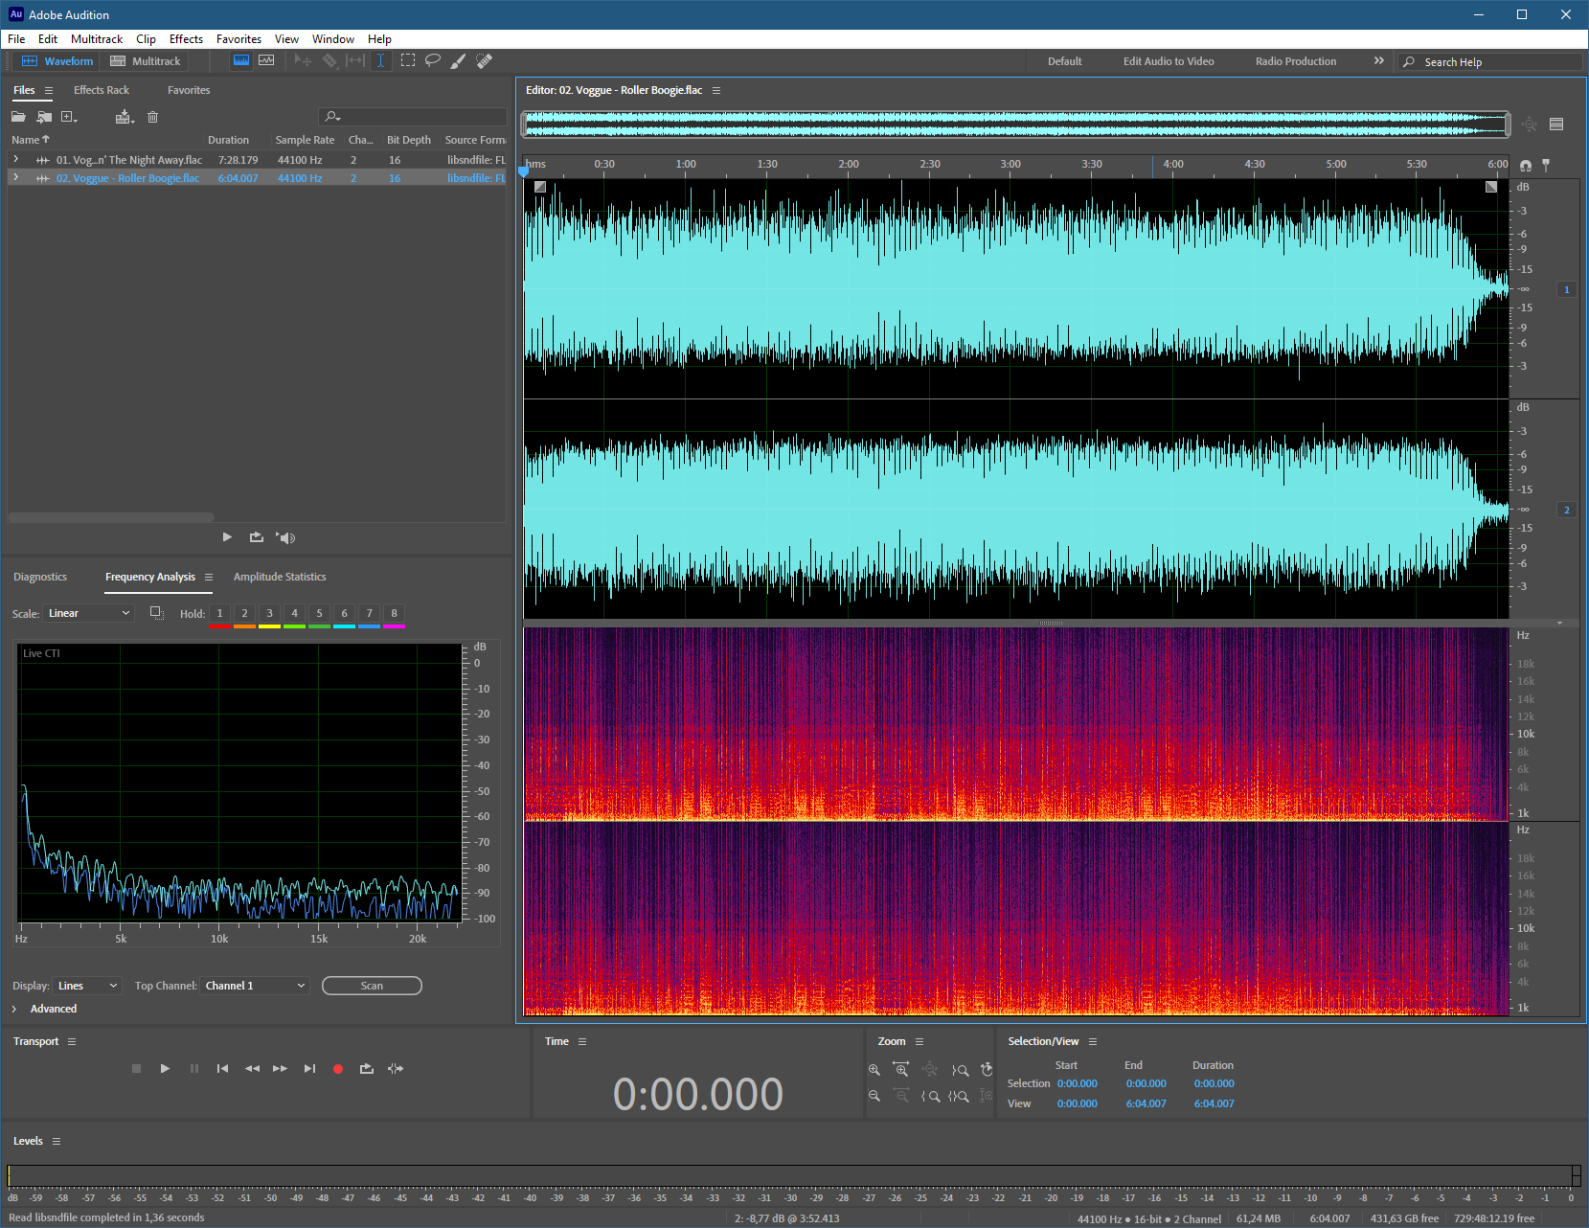Switch to Diagnostics tab

[40, 577]
